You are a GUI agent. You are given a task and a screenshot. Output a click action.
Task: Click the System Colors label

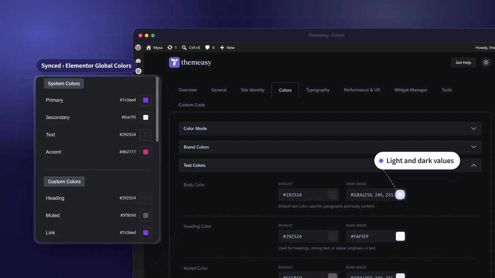point(64,83)
